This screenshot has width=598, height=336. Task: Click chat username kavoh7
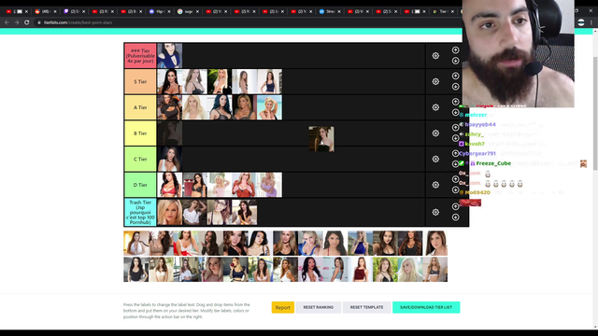point(475,144)
